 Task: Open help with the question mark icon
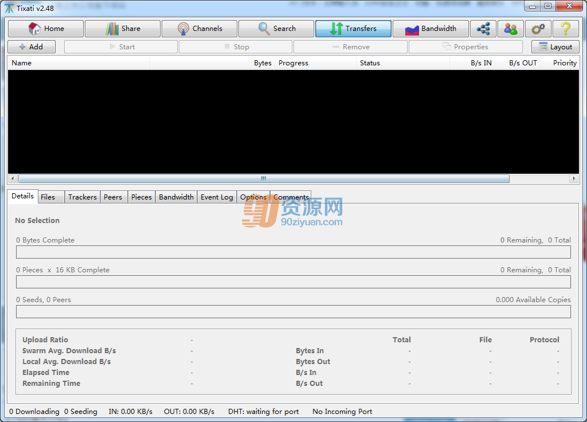pyautogui.click(x=566, y=29)
